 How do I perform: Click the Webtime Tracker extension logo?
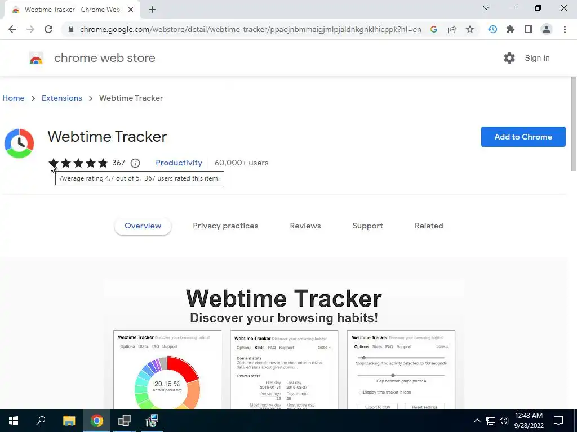(x=19, y=143)
